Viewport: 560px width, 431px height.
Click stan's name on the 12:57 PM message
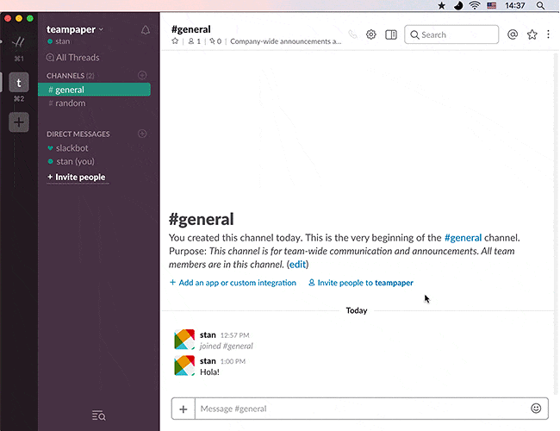(x=208, y=334)
